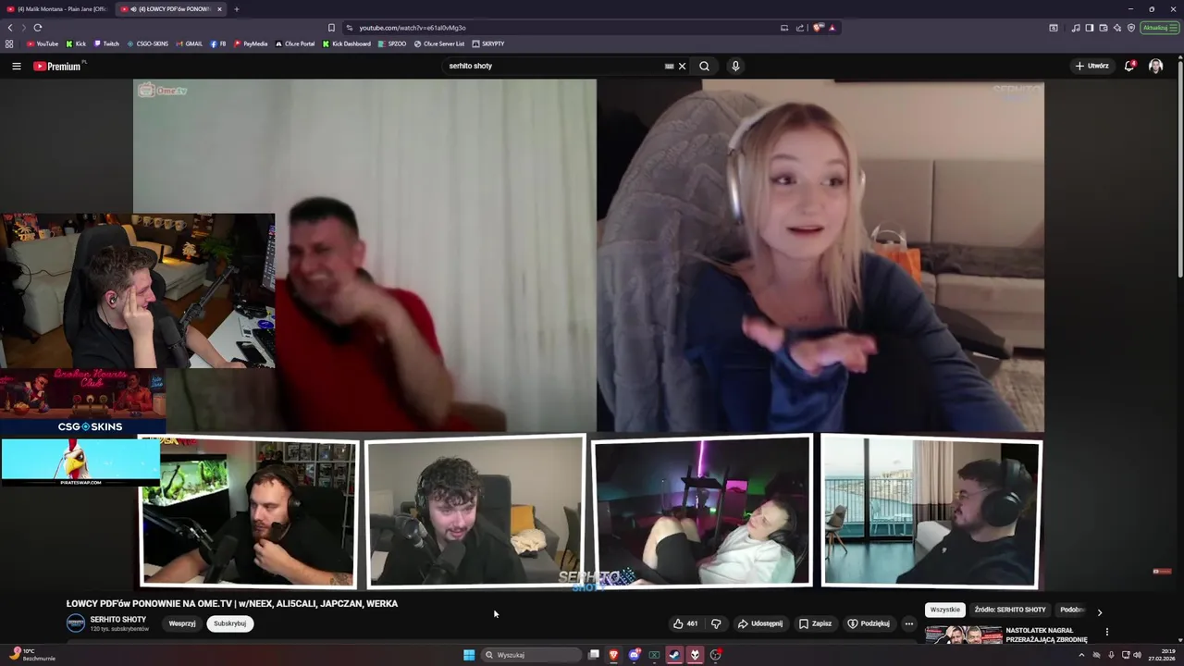Image resolution: width=1184 pixels, height=666 pixels.
Task: Open SKRYPTY bookmark
Action: coord(488,43)
